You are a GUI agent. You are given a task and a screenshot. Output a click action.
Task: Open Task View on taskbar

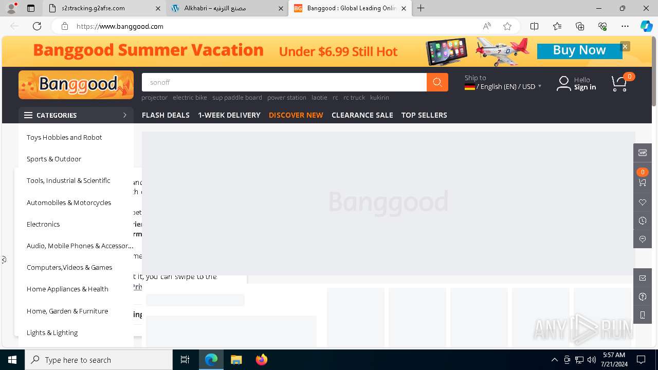tap(185, 360)
